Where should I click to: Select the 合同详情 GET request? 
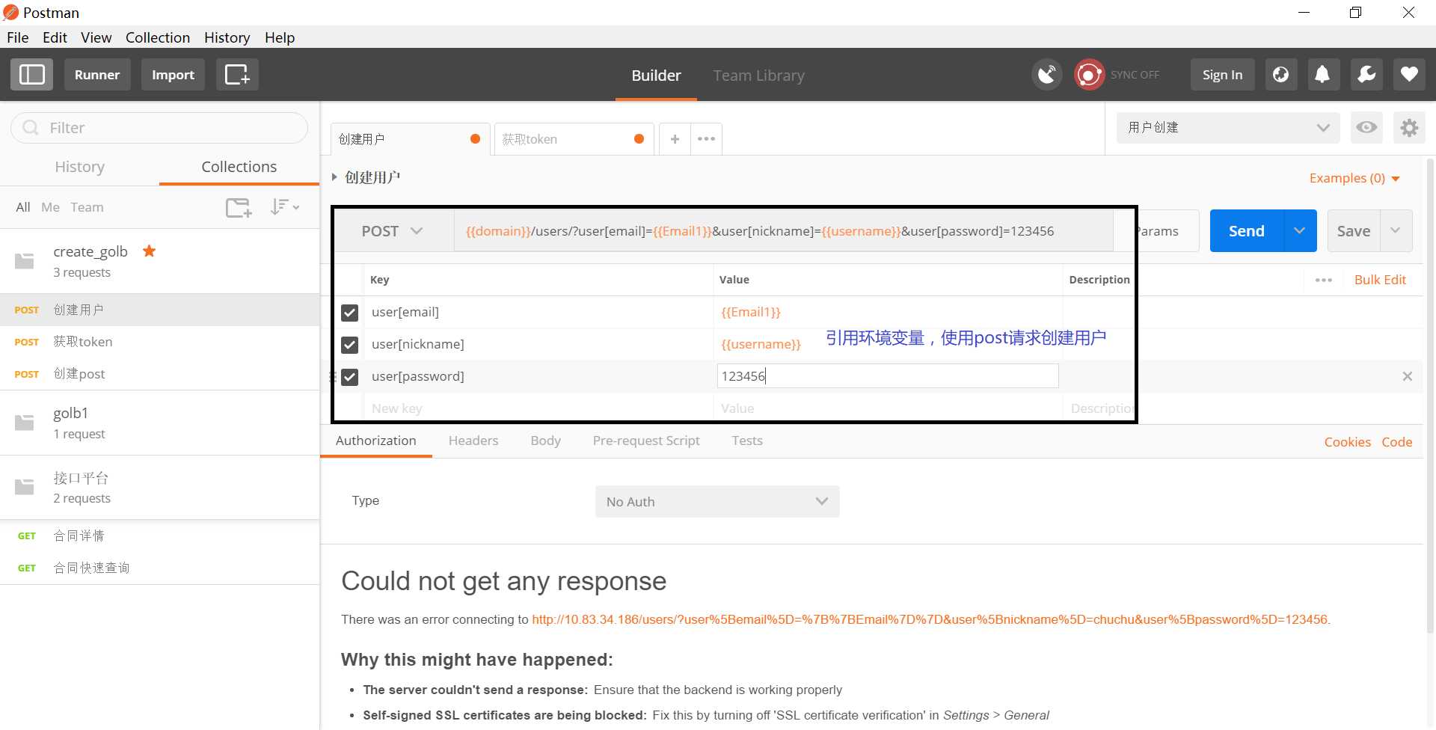point(159,536)
